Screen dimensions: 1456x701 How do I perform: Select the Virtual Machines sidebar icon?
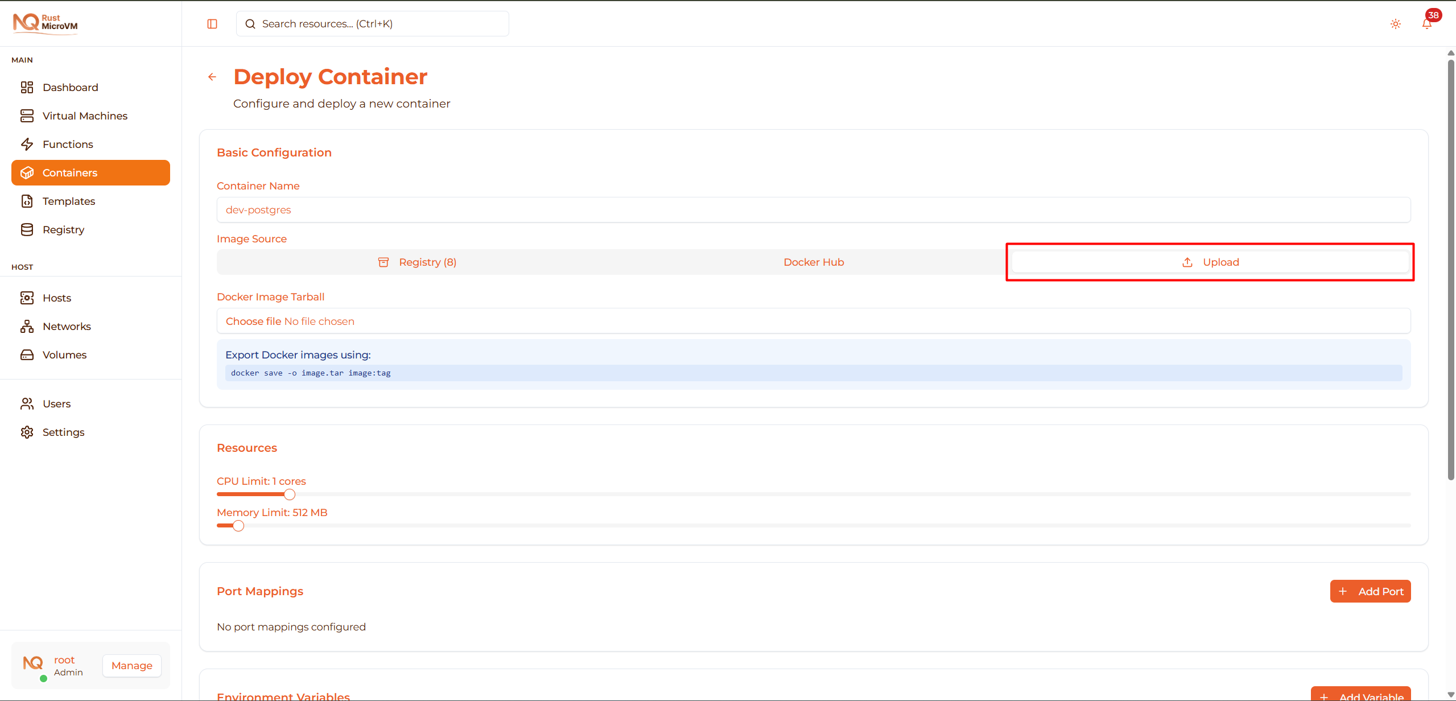point(27,116)
